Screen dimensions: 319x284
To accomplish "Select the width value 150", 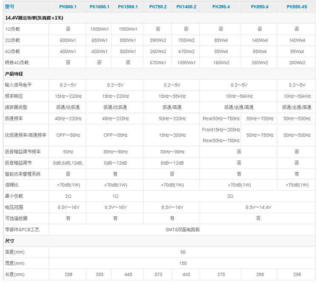I will (x=183, y=264).
